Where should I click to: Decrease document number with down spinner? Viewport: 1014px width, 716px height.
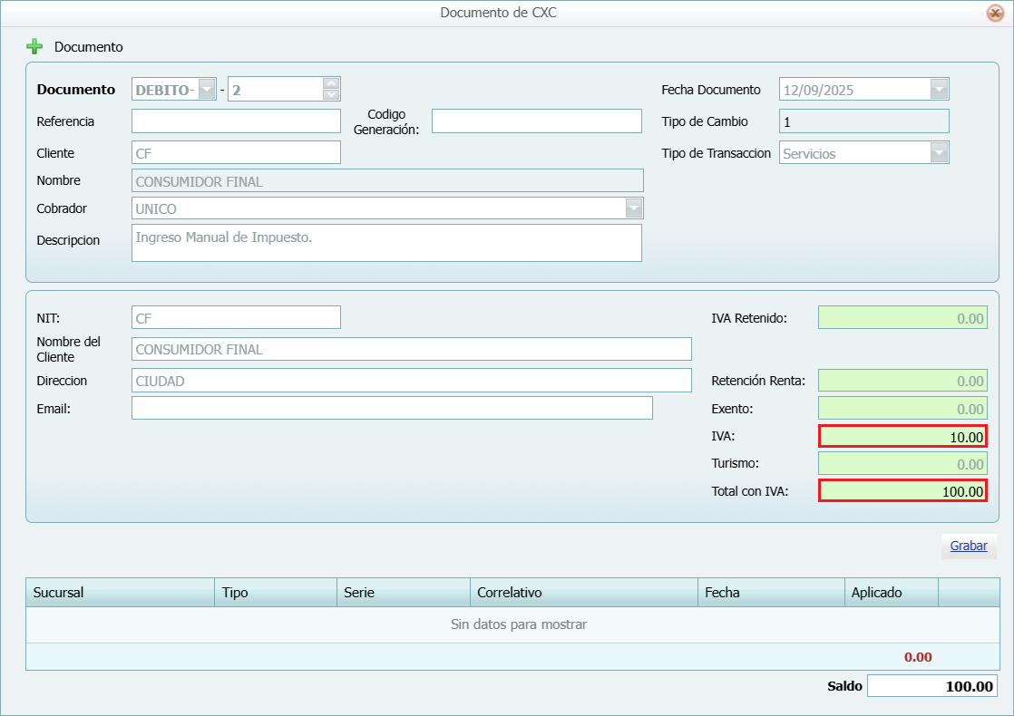331,94
